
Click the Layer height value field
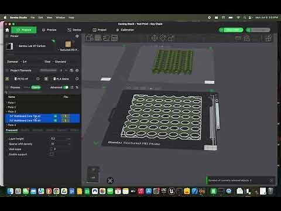(x=60, y=138)
